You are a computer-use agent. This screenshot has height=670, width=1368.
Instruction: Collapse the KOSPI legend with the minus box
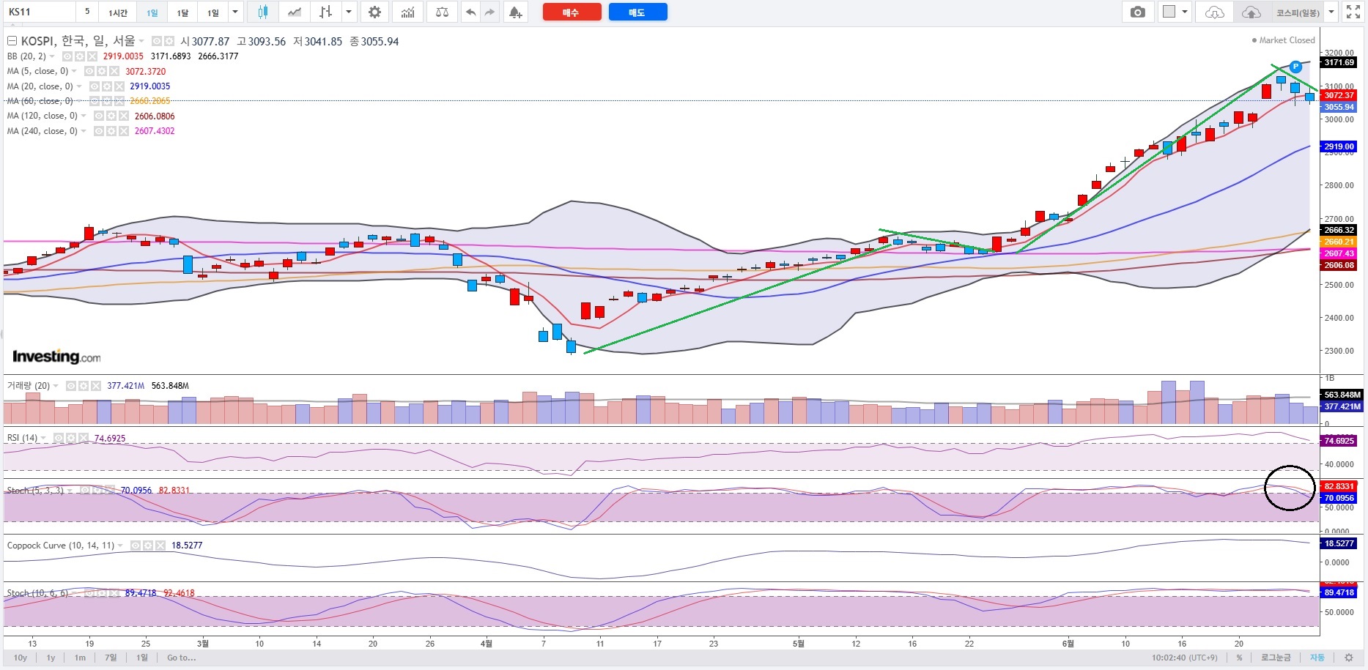coord(12,41)
